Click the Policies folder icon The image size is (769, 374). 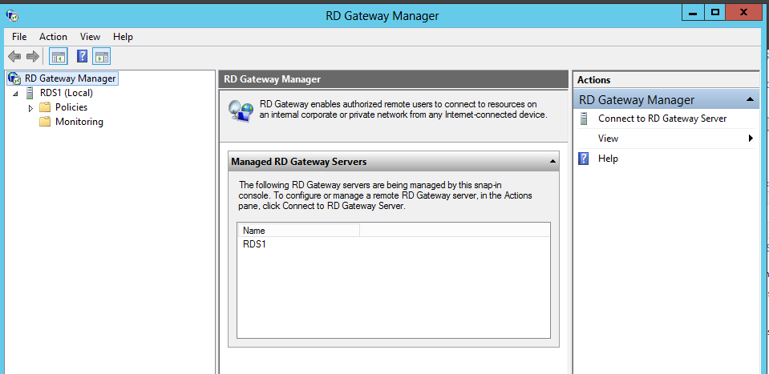click(x=45, y=107)
